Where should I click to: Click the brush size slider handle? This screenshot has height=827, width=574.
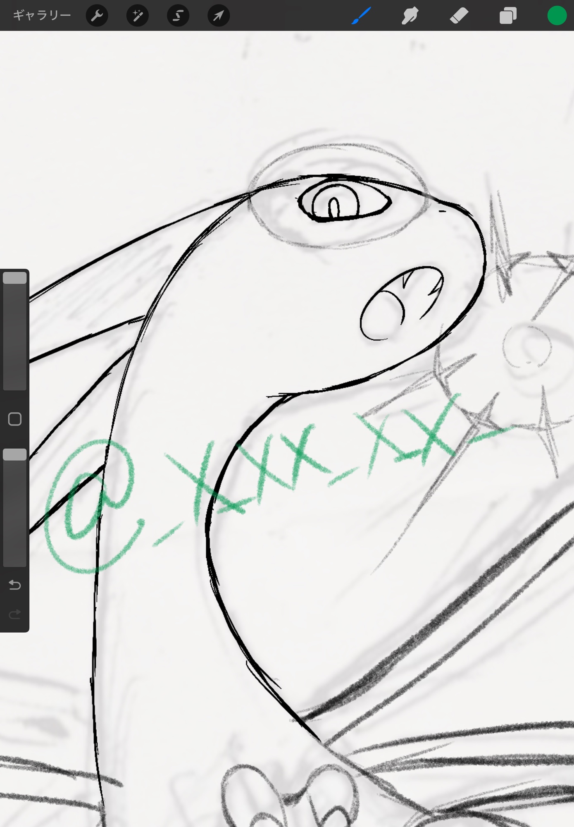pos(15,278)
